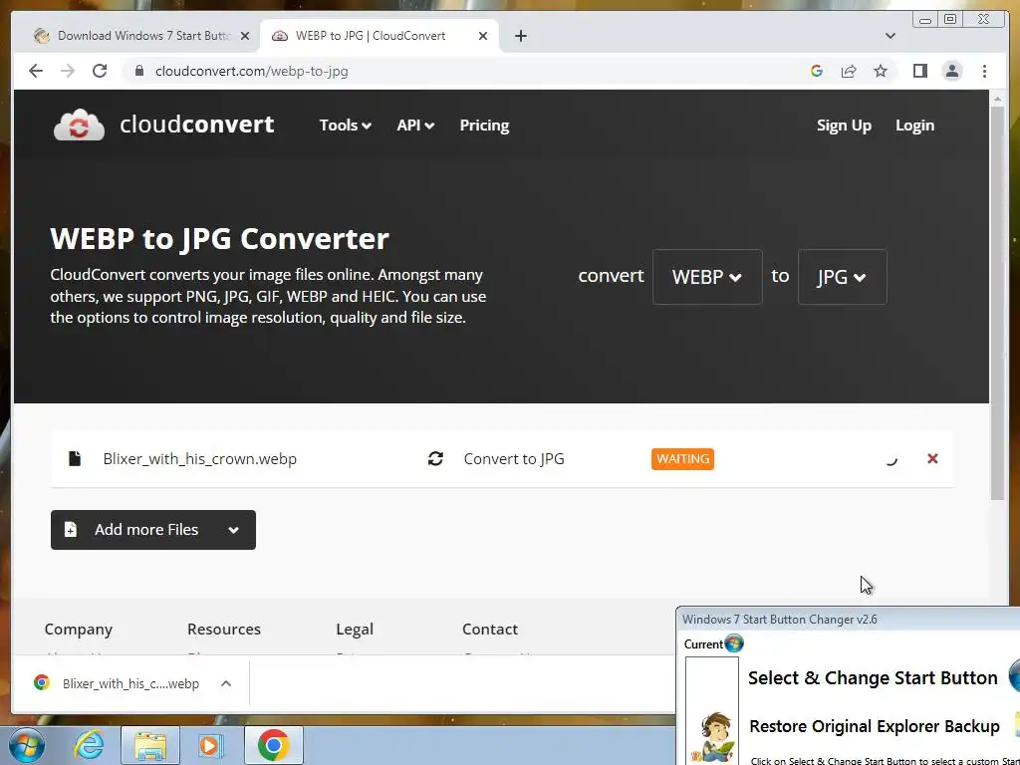Click the Windows 7 Start Button Changer title bar
The image size is (1020, 765).
click(x=849, y=620)
